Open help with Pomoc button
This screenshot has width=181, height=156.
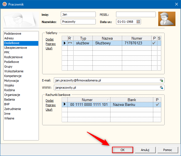click(x=167, y=150)
